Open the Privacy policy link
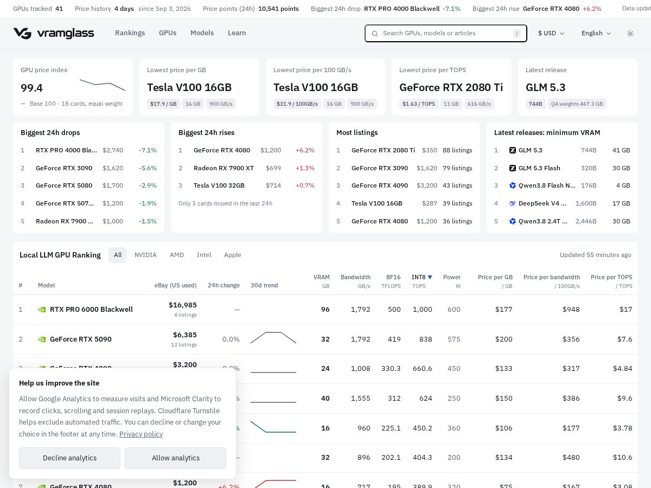651x488 pixels. [x=141, y=434]
